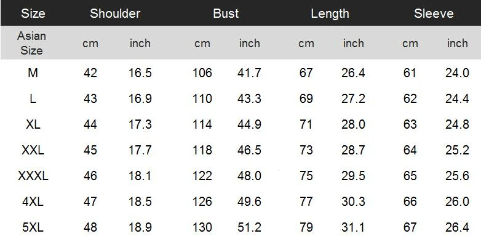Click the 4XL size row label
Screen dimensions: 481x239
pos(33,202)
